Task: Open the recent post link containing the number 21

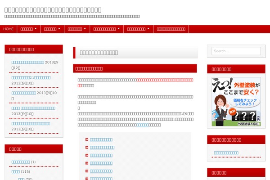Action: pos(31,78)
